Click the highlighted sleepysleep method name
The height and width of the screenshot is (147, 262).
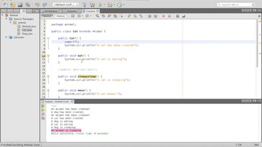[87, 76]
